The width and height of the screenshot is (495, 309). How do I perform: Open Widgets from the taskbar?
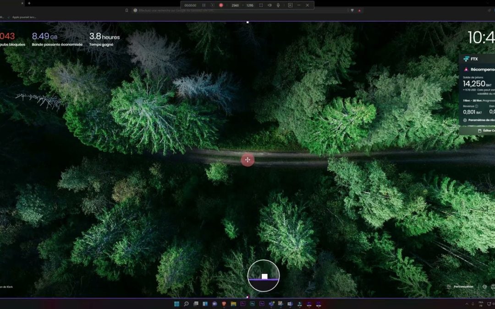pos(205,304)
